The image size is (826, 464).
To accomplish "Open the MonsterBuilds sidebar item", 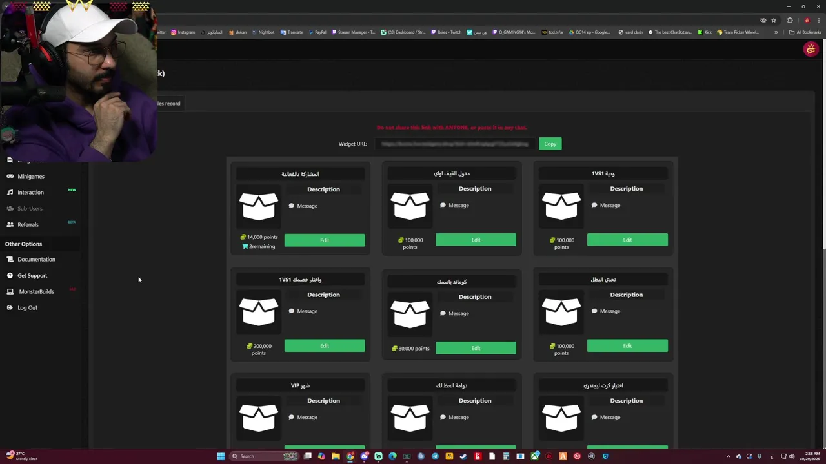I will tap(36, 291).
